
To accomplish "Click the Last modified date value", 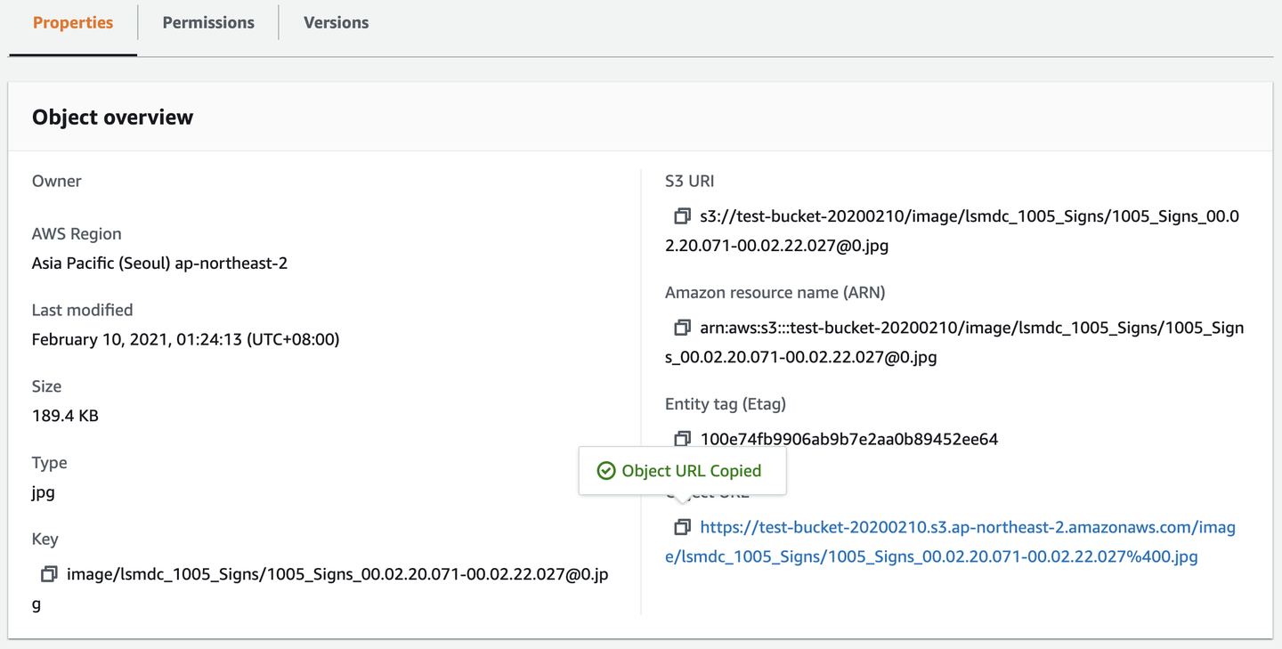I will 185,339.
